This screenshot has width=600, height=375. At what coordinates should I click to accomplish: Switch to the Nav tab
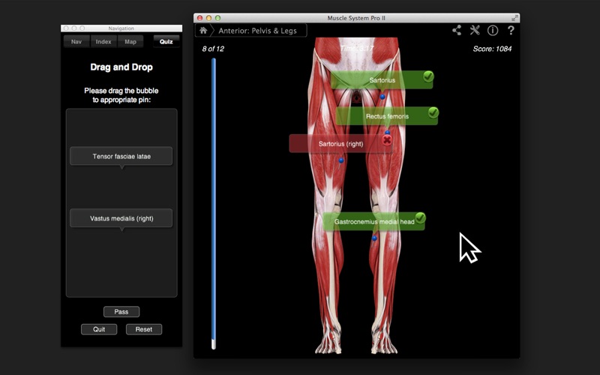[x=76, y=42]
